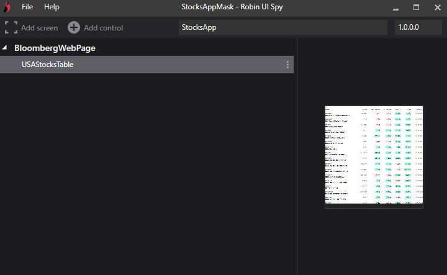Click the divider between tree and preview

(297, 155)
